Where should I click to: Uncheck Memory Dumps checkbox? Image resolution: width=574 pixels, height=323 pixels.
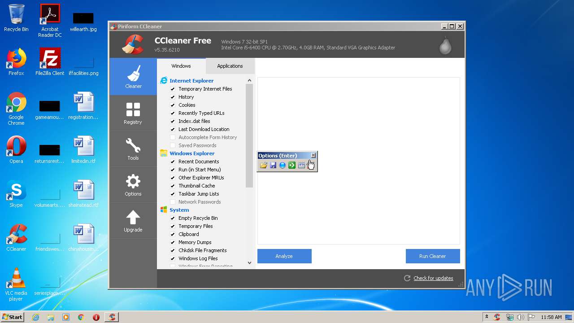(173, 242)
